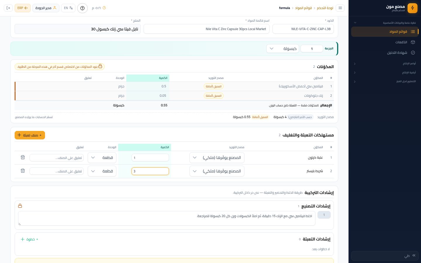Go to لوحة التحكم breadcrumb

click(325, 8)
